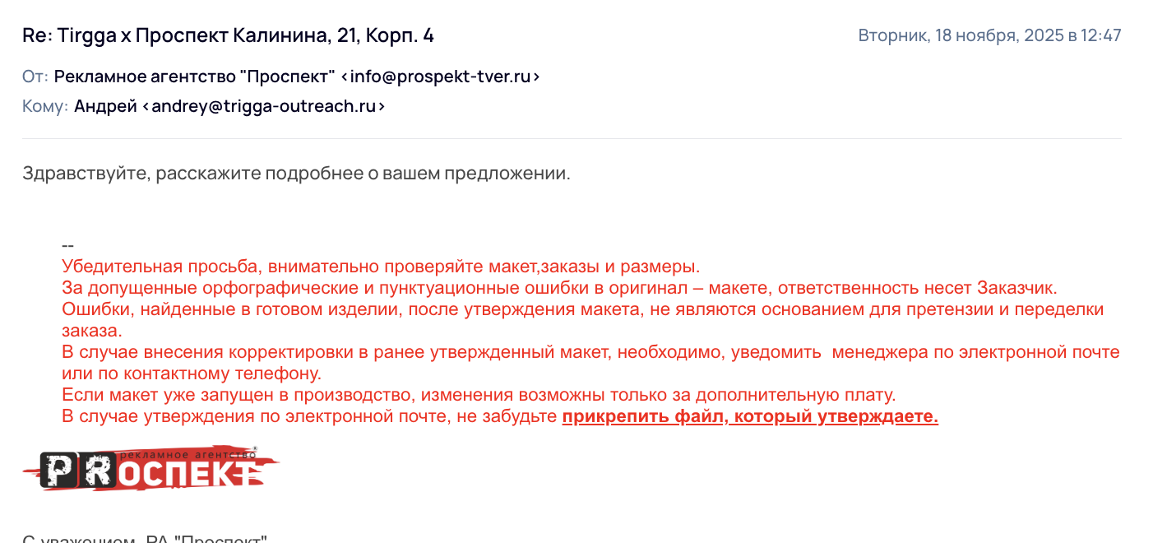Click the red line "Убедительная просьба, внимательно проверяйте"
The image size is (1153, 543).
click(x=381, y=267)
